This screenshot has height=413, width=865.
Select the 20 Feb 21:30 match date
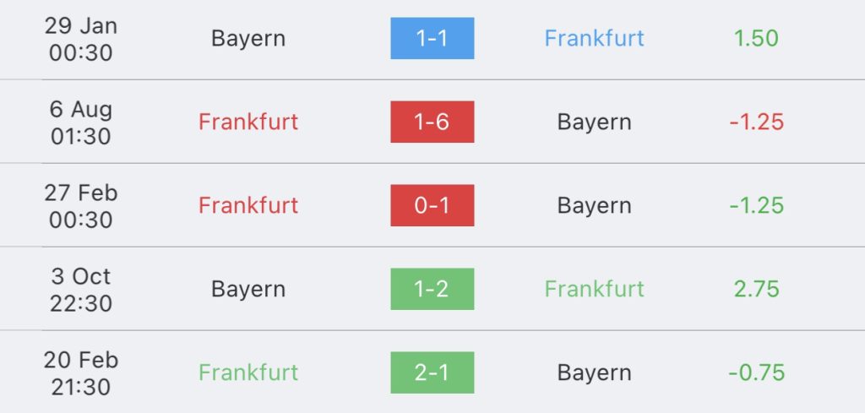coord(81,374)
